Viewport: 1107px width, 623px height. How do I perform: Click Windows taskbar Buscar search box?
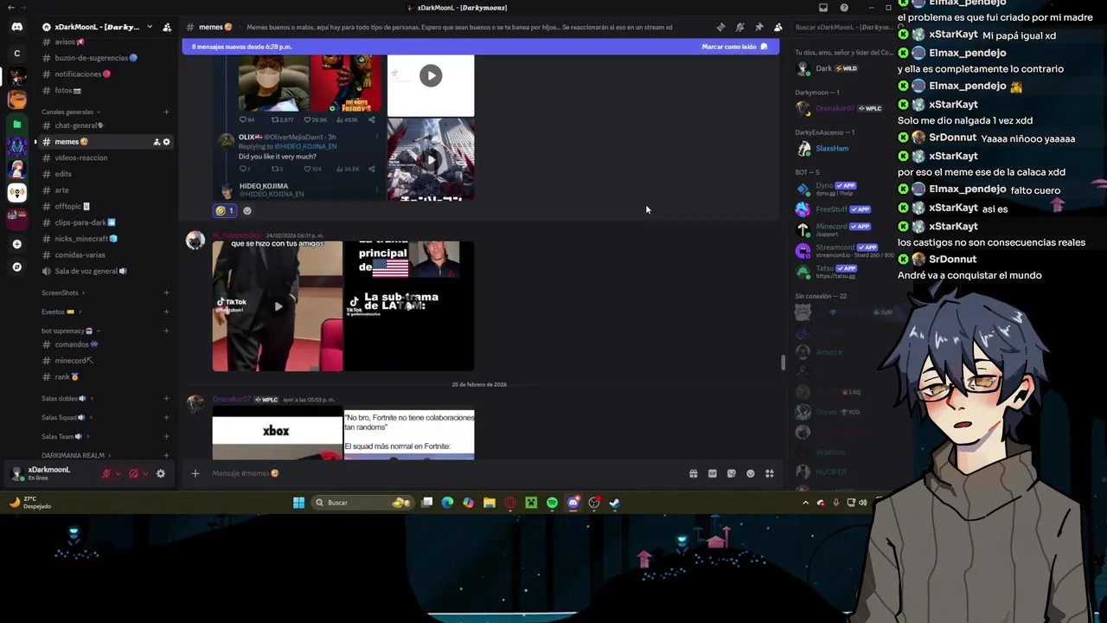click(362, 503)
